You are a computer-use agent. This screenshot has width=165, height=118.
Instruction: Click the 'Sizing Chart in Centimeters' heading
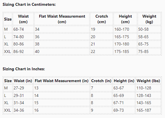click(29, 5)
